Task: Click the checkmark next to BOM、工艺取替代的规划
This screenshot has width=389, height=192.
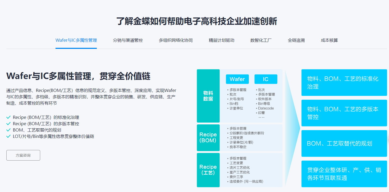Action: point(9,130)
